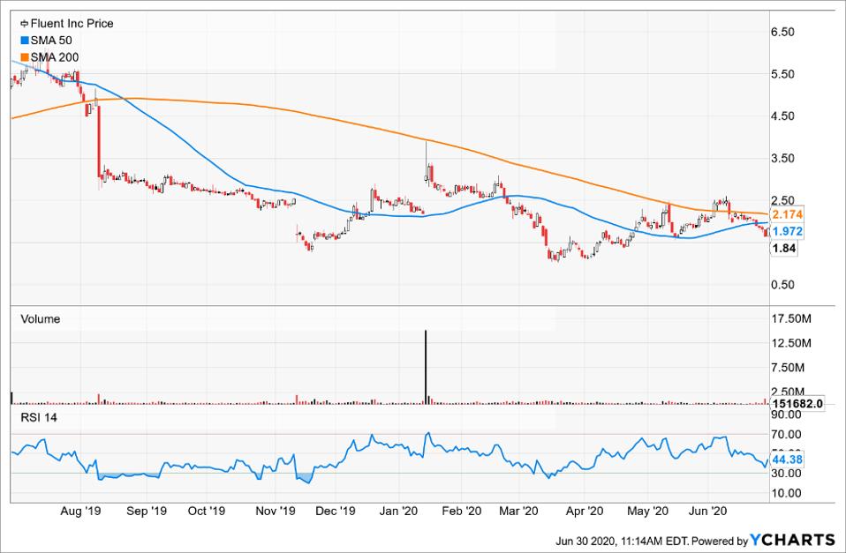This screenshot has width=846, height=553.
Task: Click the 44.38 RSI value tag
Action: pyautogui.click(x=787, y=460)
